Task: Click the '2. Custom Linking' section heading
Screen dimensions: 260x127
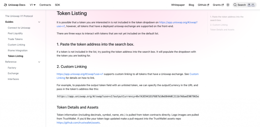Action: (x=72, y=67)
